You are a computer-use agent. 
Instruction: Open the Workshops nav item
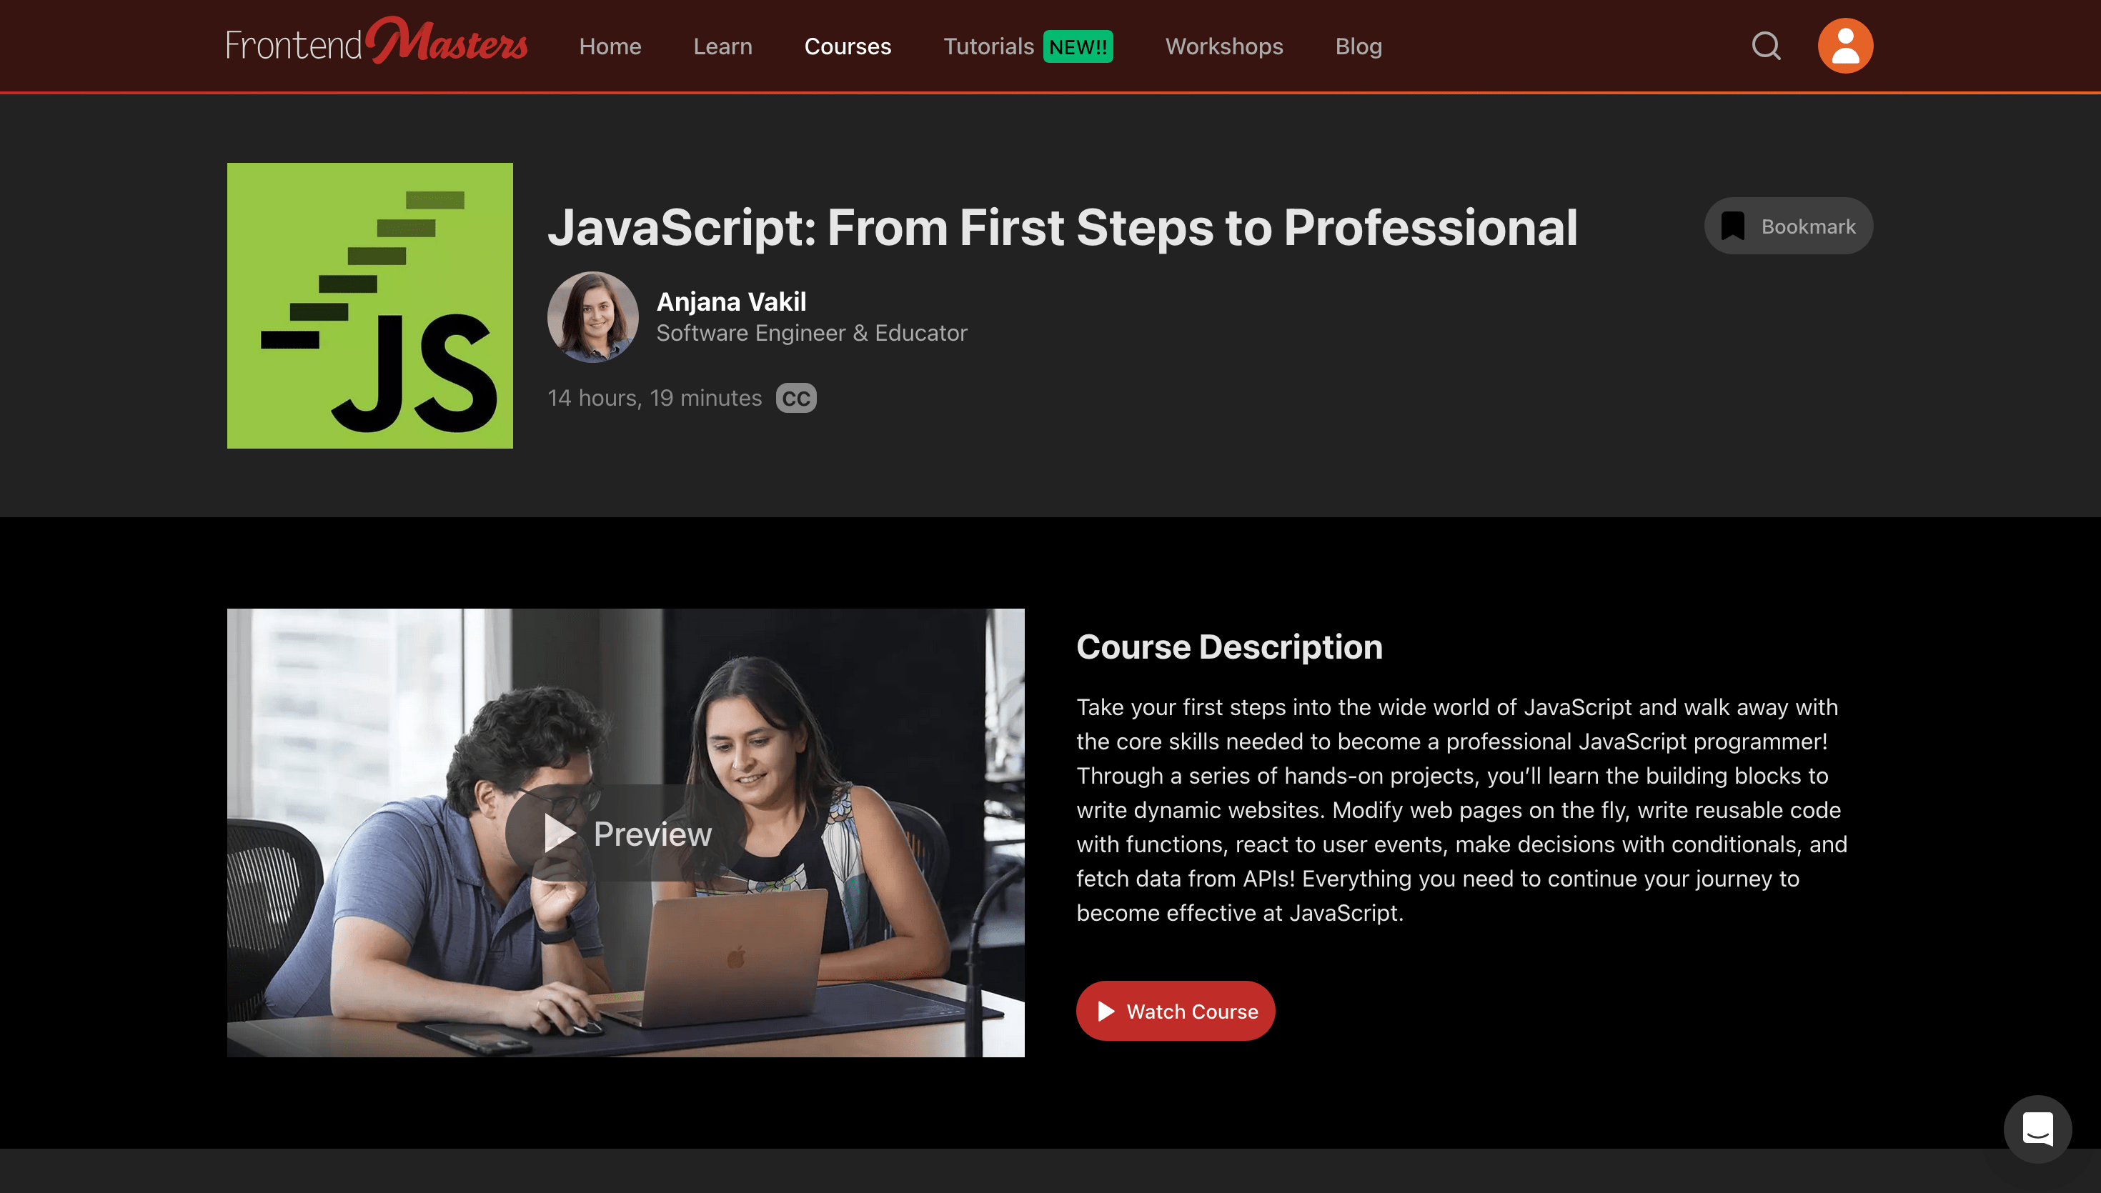[1224, 46]
